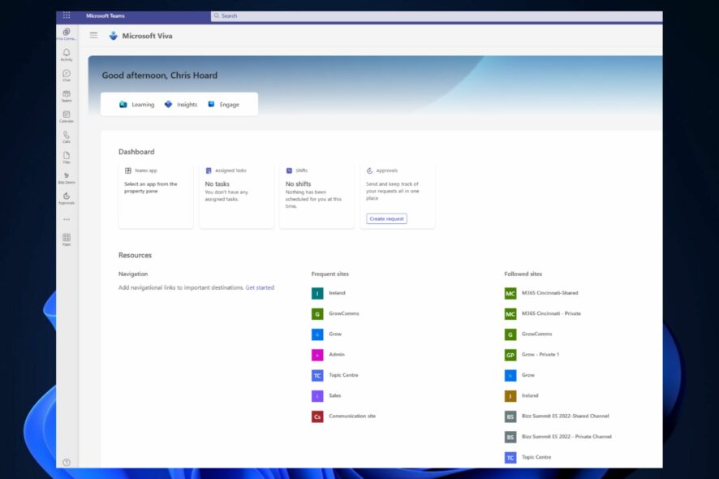Open Viva Connections in the sidebar

coord(67,34)
